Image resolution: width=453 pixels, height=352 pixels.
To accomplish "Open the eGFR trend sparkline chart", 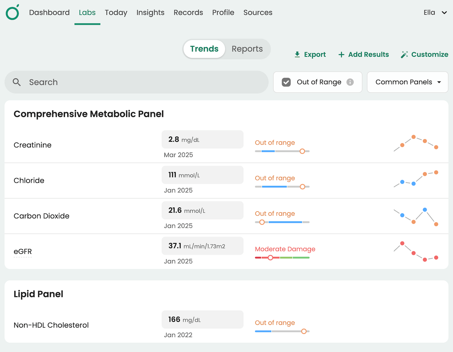I will (416, 251).
